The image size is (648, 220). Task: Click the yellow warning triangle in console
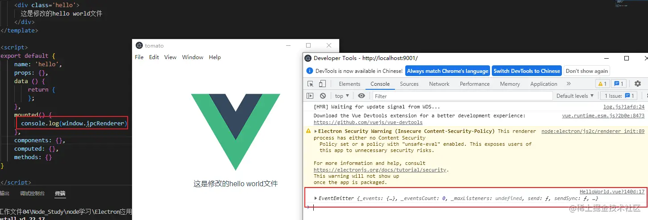(308, 131)
